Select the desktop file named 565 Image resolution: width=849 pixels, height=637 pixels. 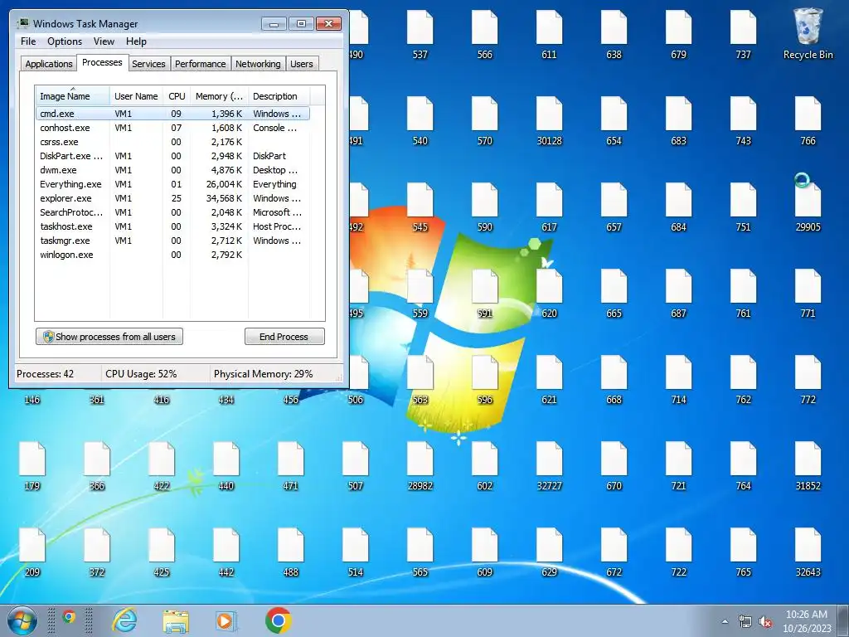click(420, 552)
